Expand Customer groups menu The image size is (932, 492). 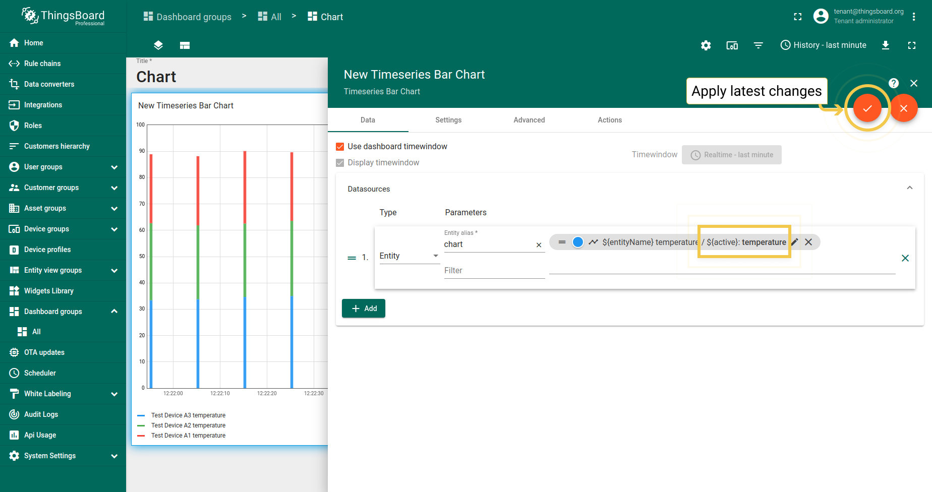pyautogui.click(x=63, y=188)
